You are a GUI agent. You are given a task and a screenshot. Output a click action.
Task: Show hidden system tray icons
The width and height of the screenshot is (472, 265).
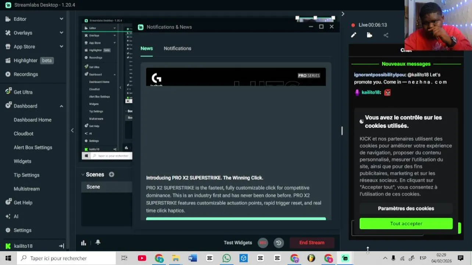[x=385, y=258]
